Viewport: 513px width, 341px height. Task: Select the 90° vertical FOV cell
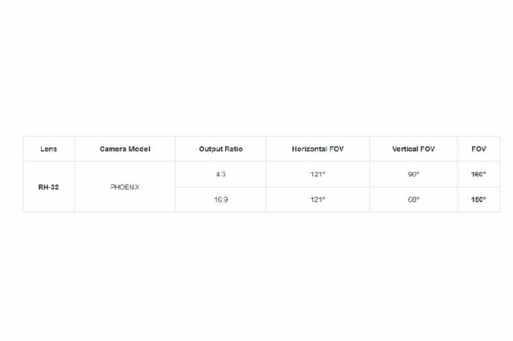tap(414, 174)
